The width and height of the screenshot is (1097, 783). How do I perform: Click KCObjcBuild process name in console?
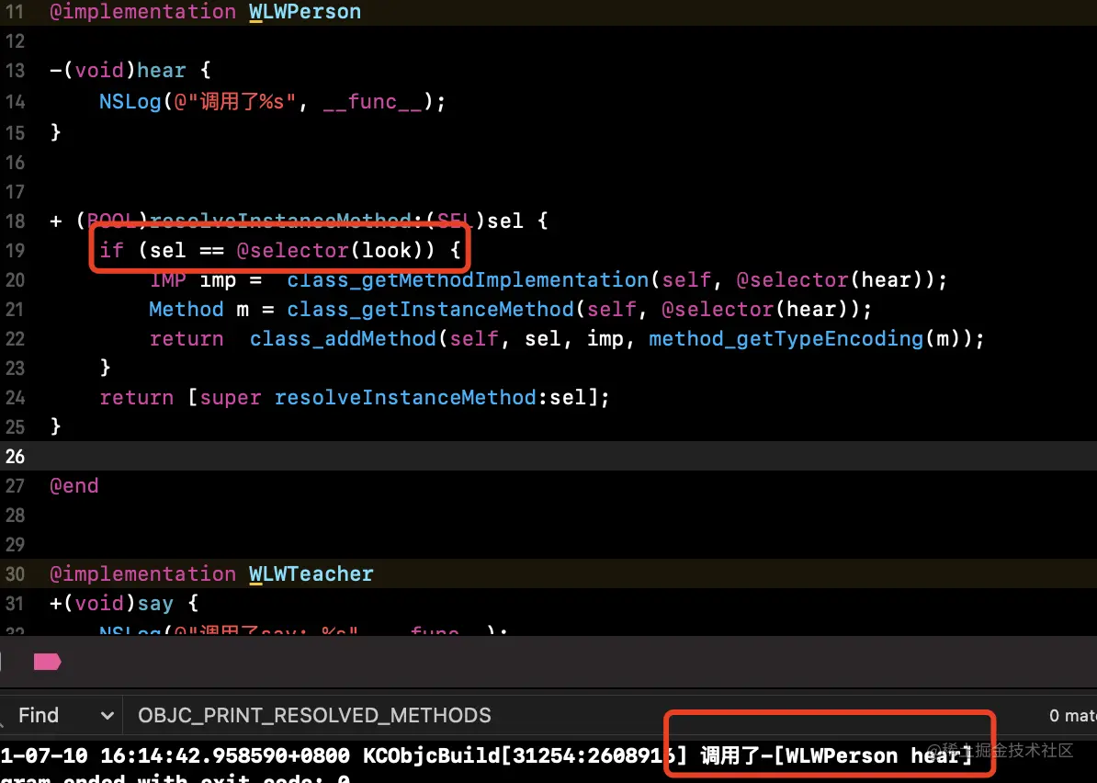coord(432,755)
